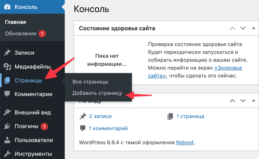Open the 1 страница link
Viewport: 259px width, 159px height.
pyautogui.click(x=190, y=116)
